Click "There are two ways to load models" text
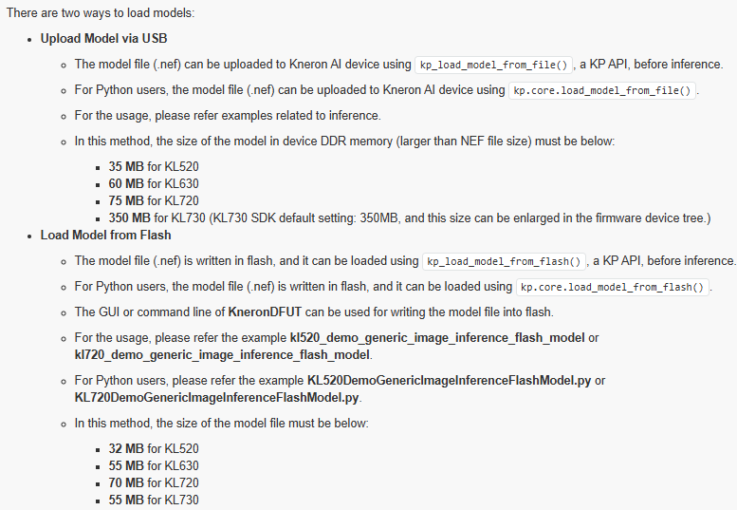The height and width of the screenshot is (510, 737). coord(101,12)
